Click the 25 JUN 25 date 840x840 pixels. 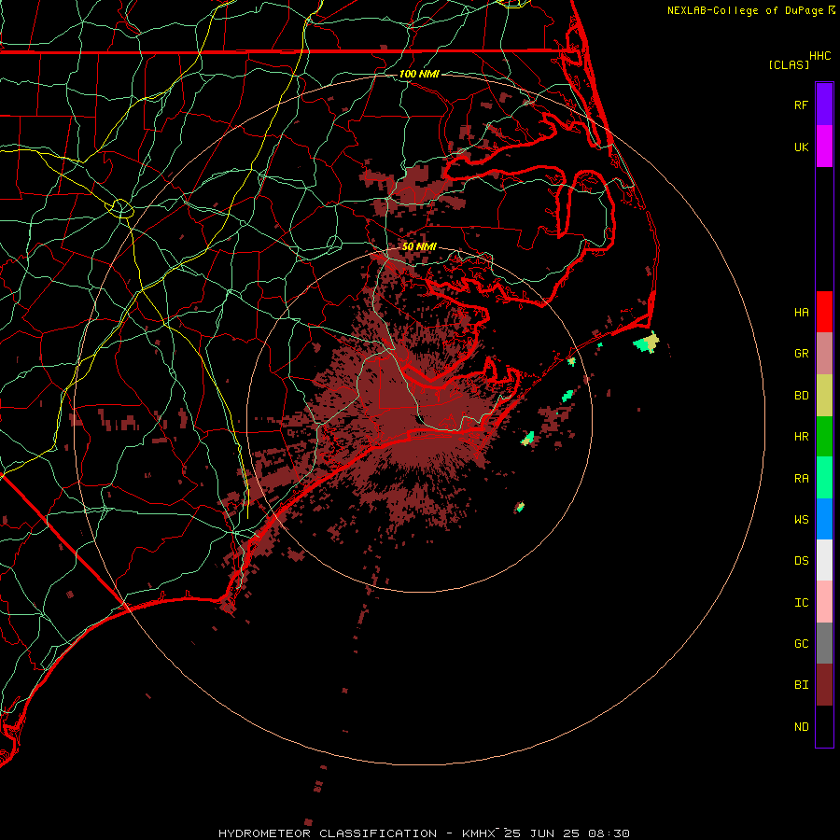click(x=542, y=833)
